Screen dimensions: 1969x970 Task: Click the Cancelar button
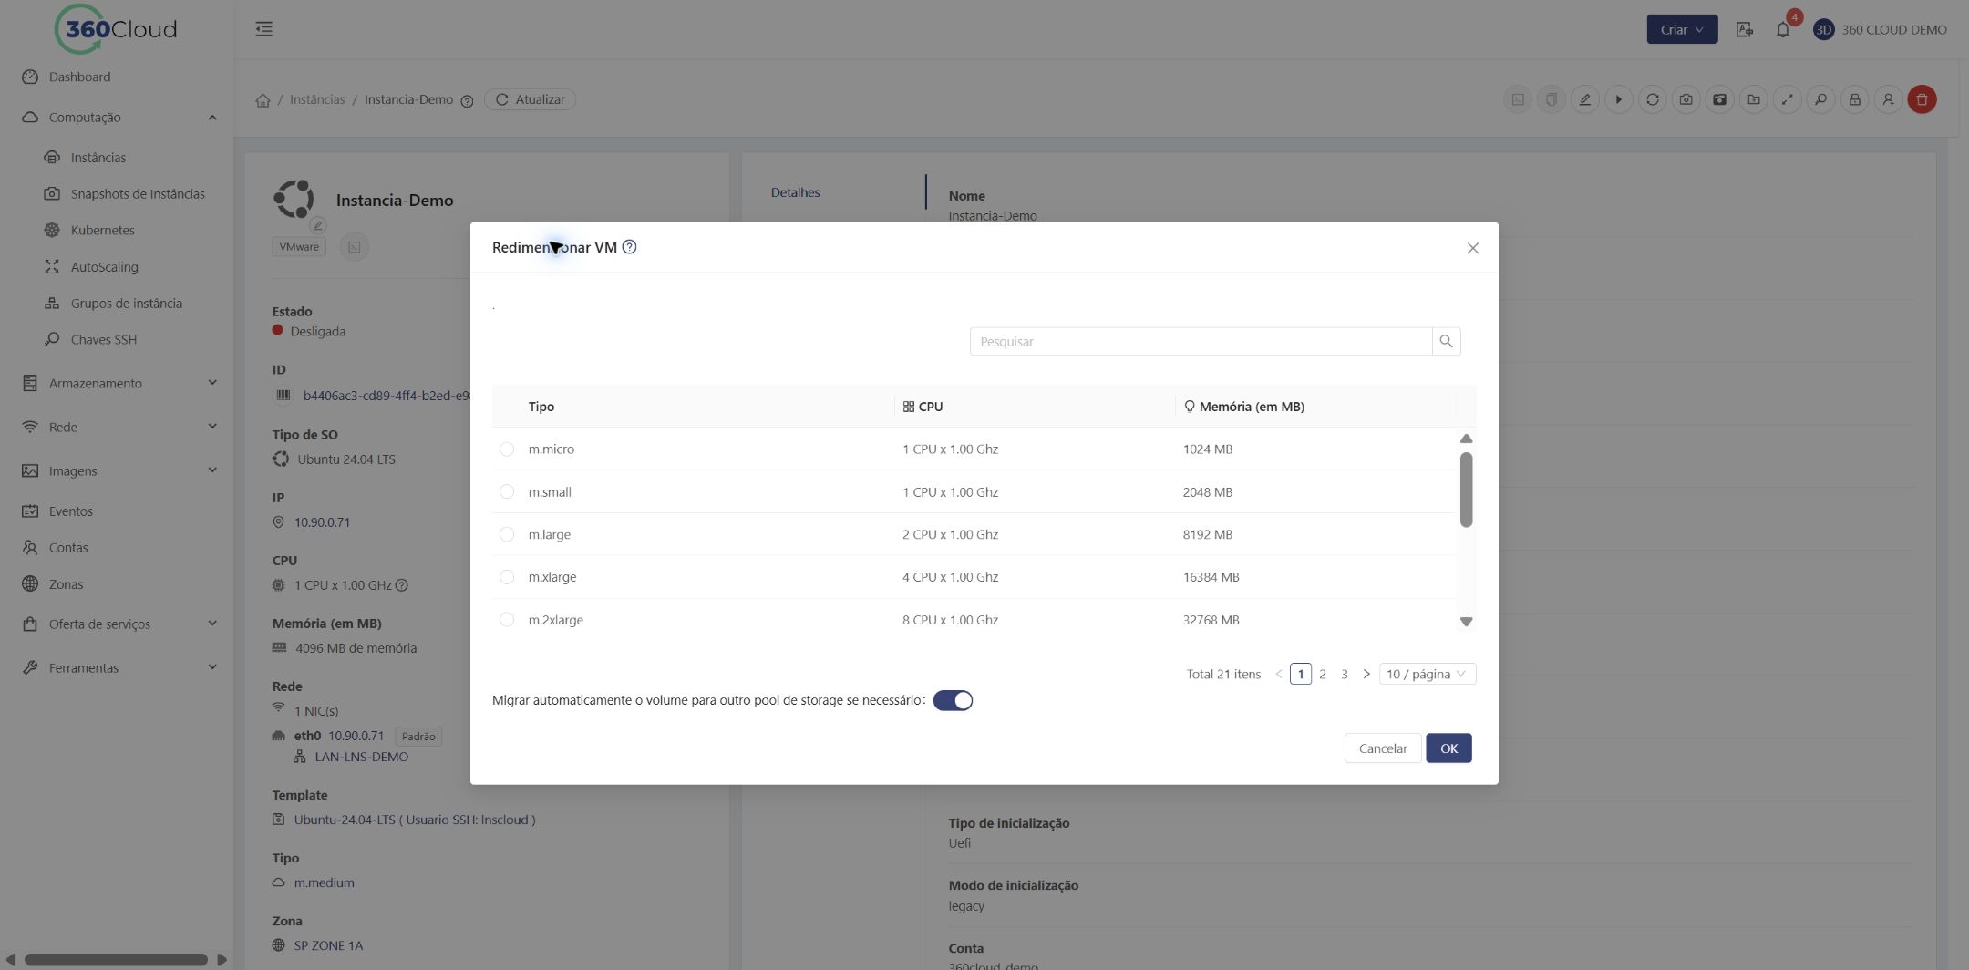point(1382,748)
